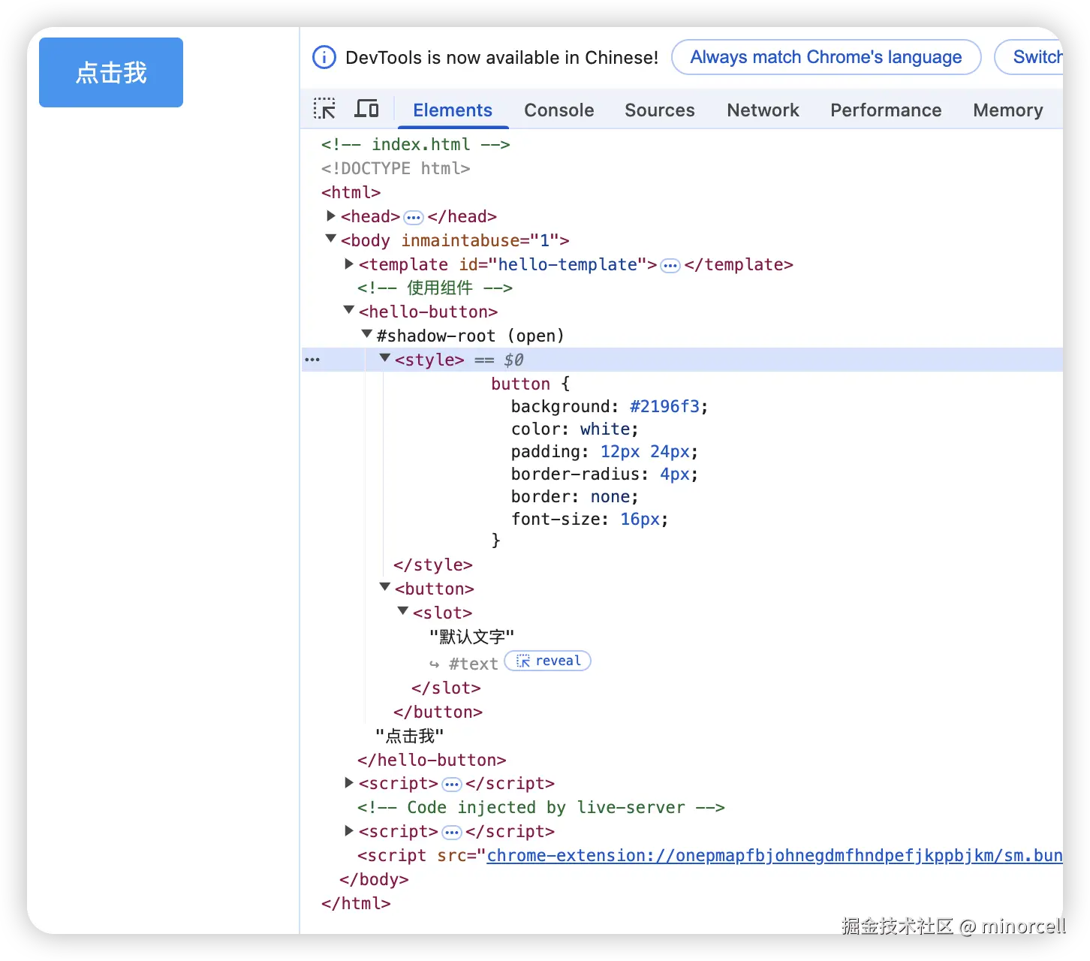
Task: Select the <!DOCTYPE html> line
Action: [x=396, y=168]
